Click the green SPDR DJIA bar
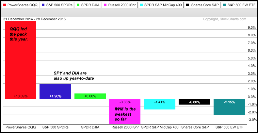Viewport: 258px width, 133px height. tap(90, 96)
